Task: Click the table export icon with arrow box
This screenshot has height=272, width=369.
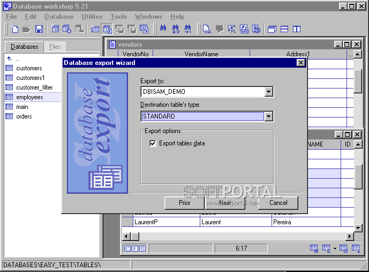Action: pyautogui.click(x=144, y=29)
